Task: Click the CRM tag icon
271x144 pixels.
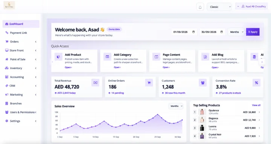Action: click(x=7, y=86)
